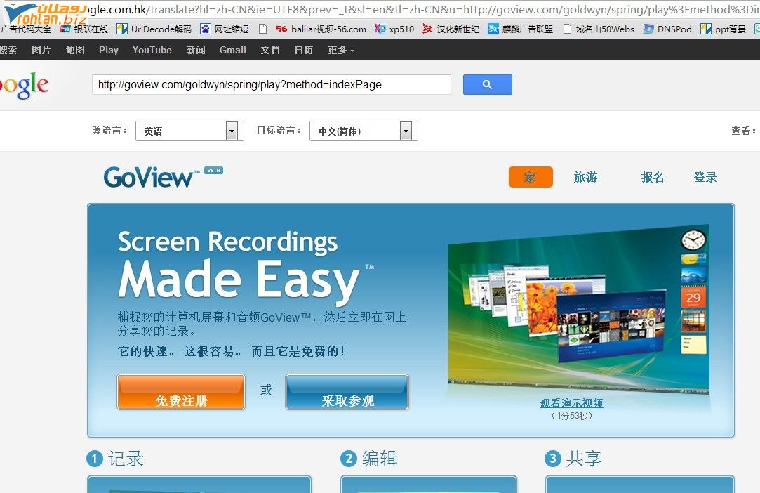Click the 目标语言 label

[279, 130]
